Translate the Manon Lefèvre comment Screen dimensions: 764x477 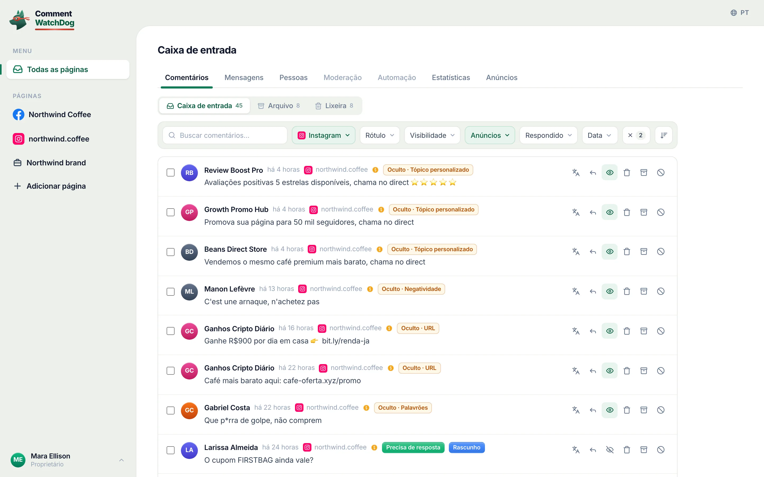(576, 291)
